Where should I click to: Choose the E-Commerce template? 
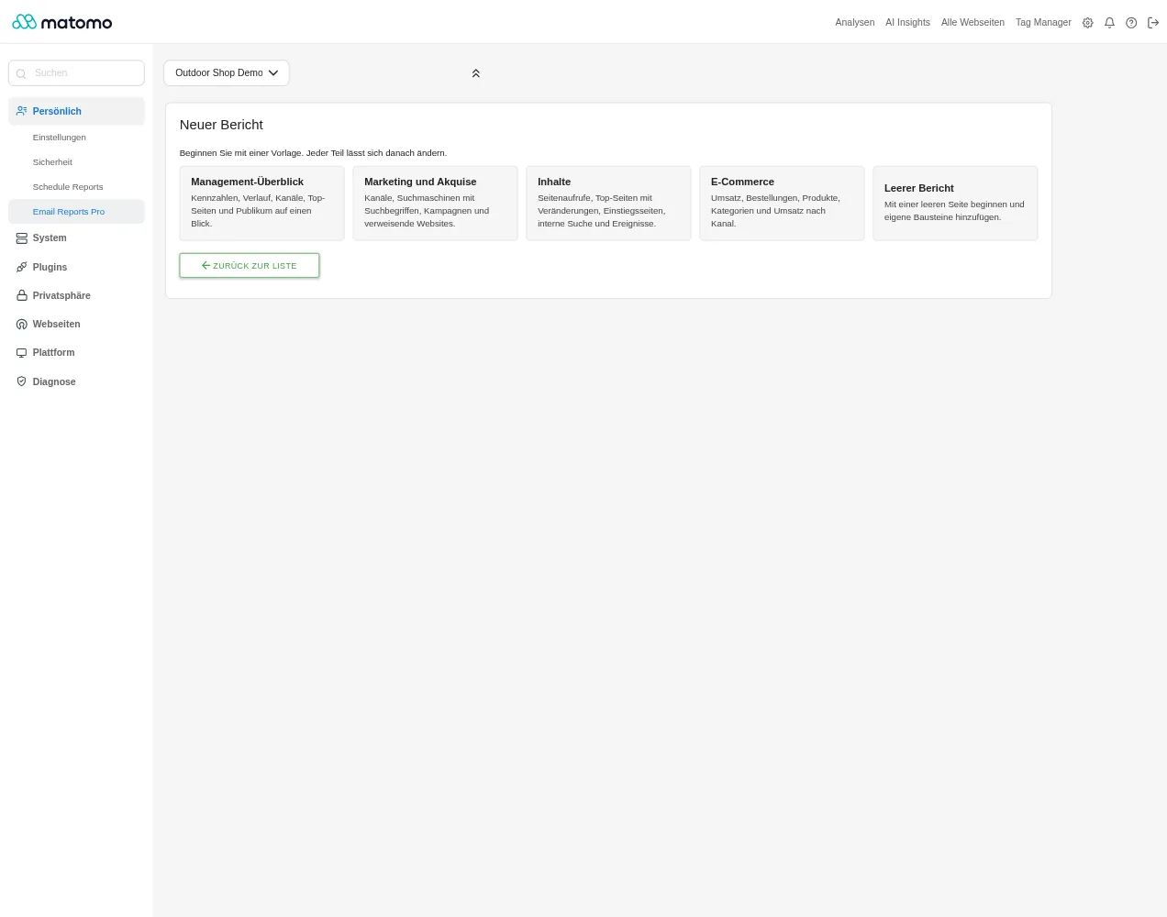tap(782, 204)
